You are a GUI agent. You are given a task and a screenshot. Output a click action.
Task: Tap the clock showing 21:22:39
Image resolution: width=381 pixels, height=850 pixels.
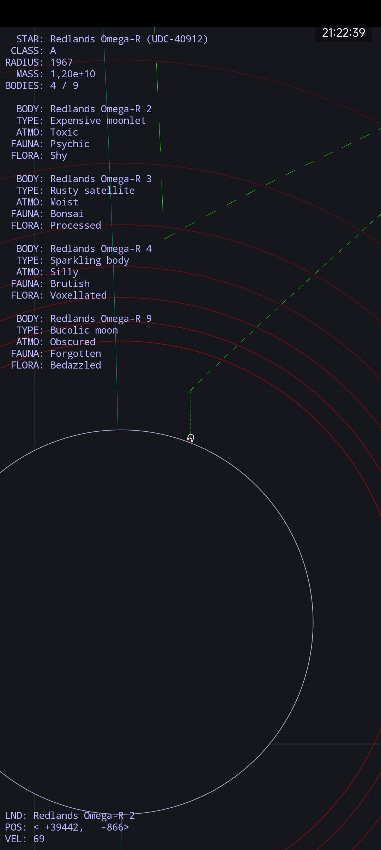pyautogui.click(x=344, y=33)
